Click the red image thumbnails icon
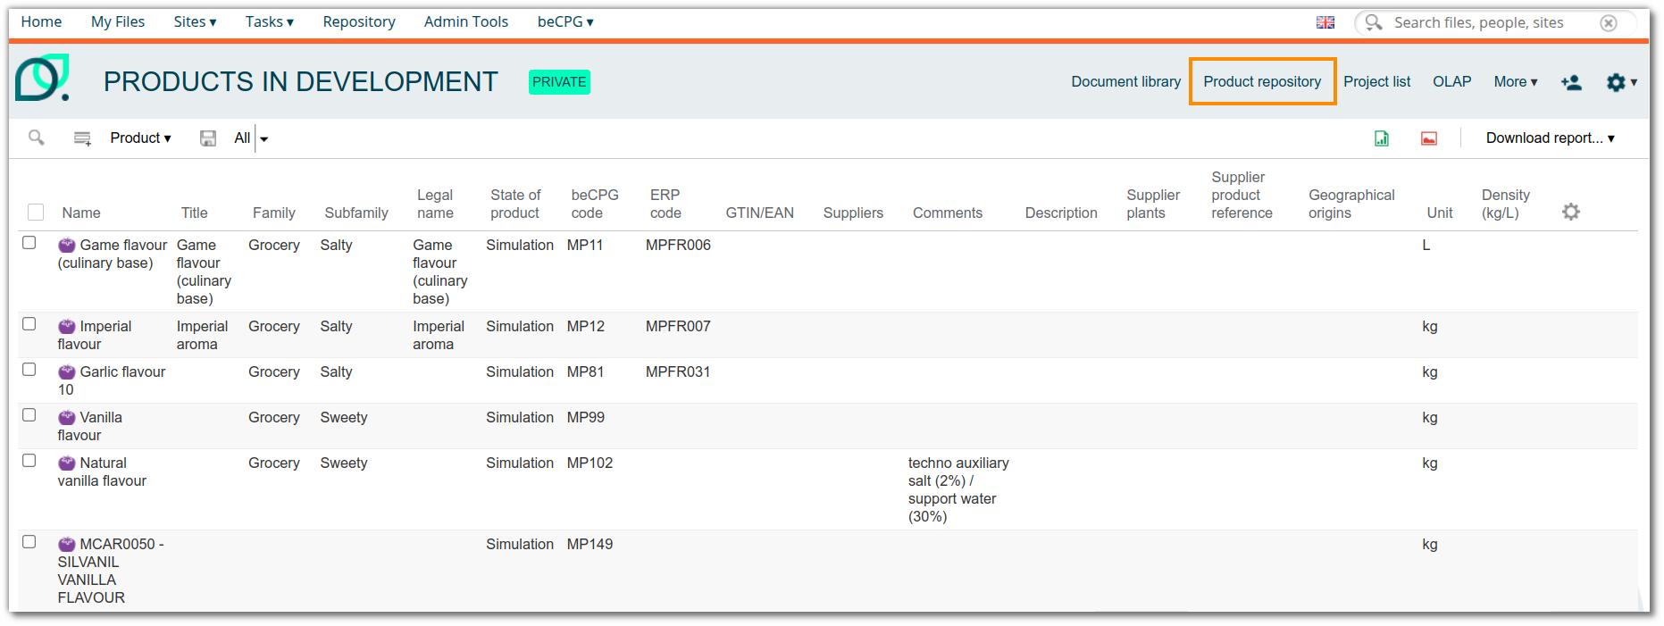The width and height of the screenshot is (1664, 626). [1429, 138]
